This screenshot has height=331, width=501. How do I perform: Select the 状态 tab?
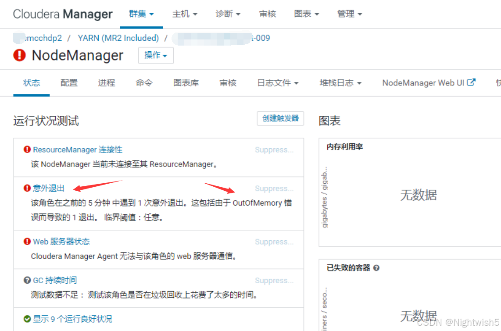(31, 83)
